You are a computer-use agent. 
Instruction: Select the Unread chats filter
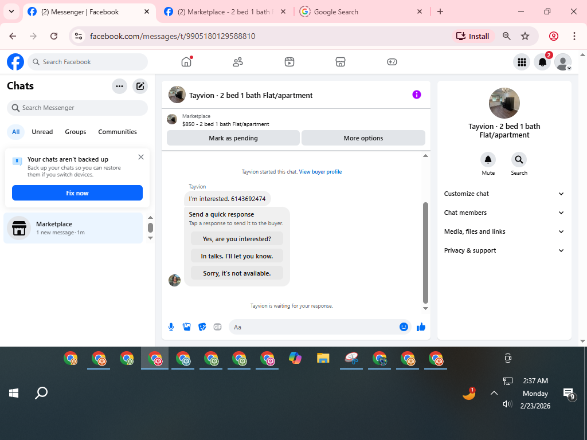42,132
